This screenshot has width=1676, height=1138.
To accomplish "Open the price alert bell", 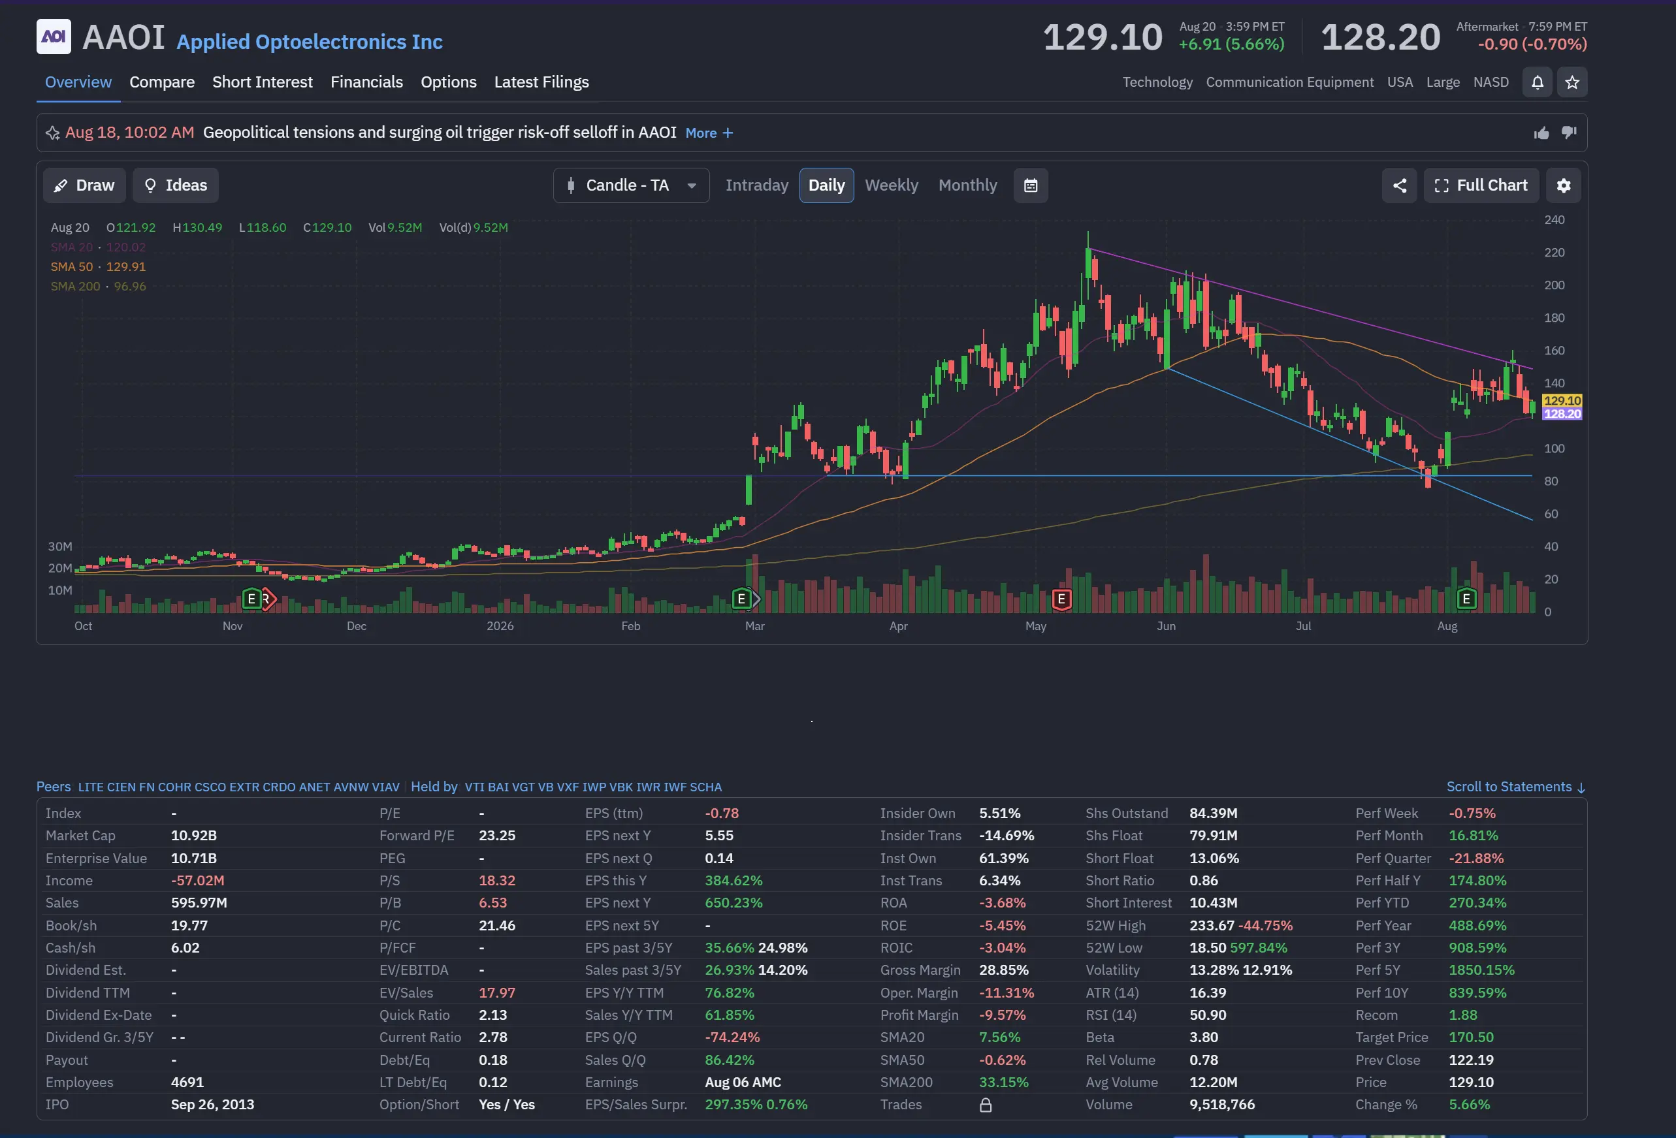I will pos(1537,82).
